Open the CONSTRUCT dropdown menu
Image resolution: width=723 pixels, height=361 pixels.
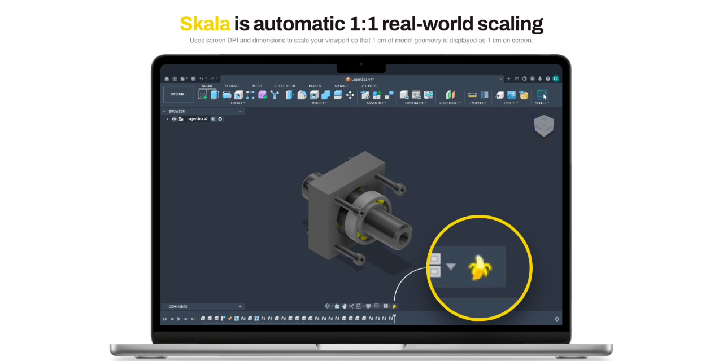(x=450, y=103)
